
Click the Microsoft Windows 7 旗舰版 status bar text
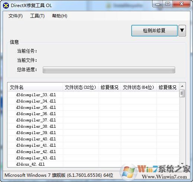[59, 175]
